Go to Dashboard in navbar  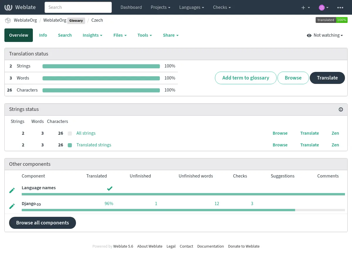[131, 7]
